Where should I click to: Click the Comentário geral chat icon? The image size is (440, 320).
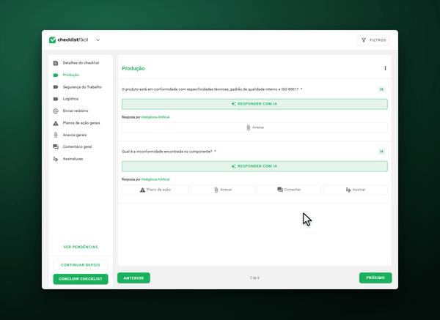(x=56, y=147)
